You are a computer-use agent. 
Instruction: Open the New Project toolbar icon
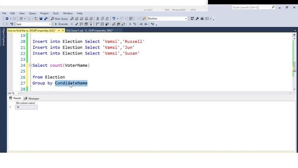pyautogui.click(x=21, y=19)
